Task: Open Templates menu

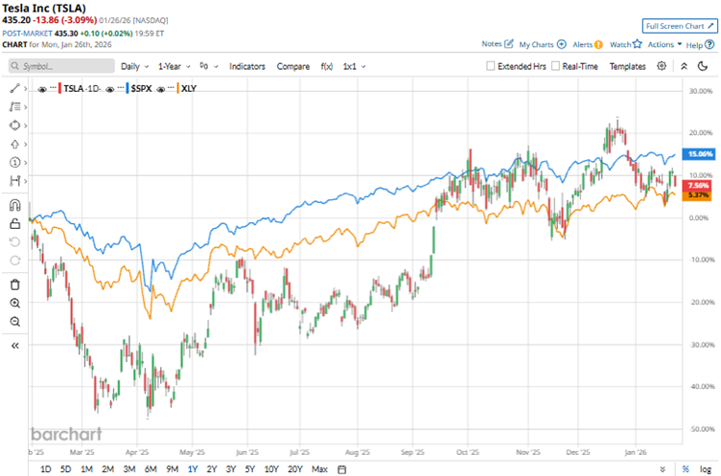Action: click(628, 66)
